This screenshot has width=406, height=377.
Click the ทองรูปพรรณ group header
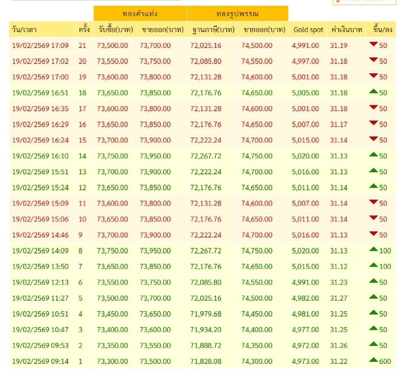pyautogui.click(x=238, y=14)
